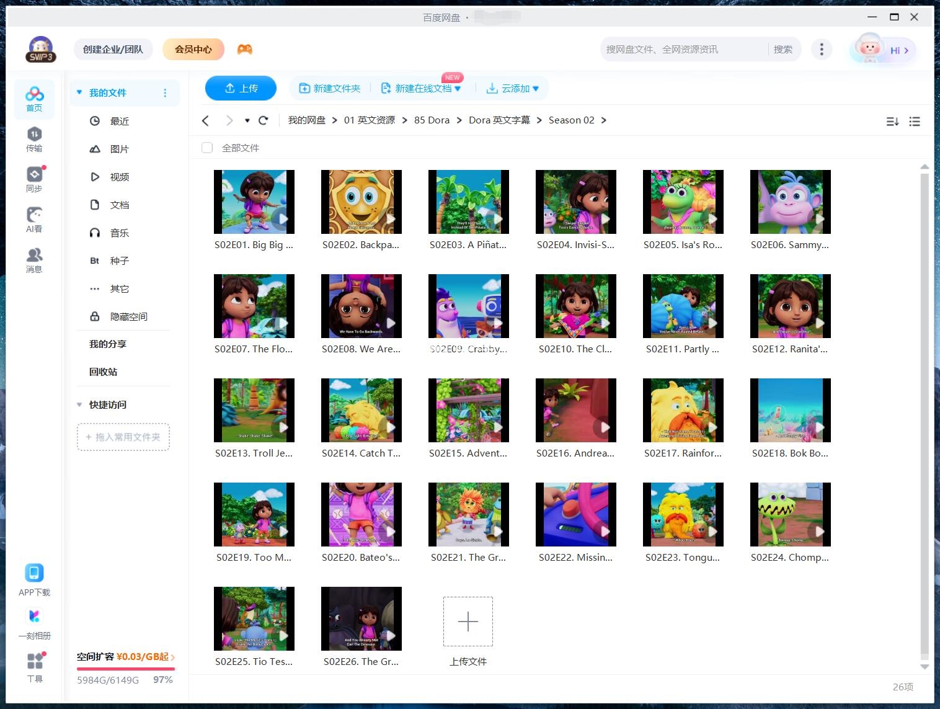Open 空间扩容 storage expansion link
The image size is (940, 709).
124,656
